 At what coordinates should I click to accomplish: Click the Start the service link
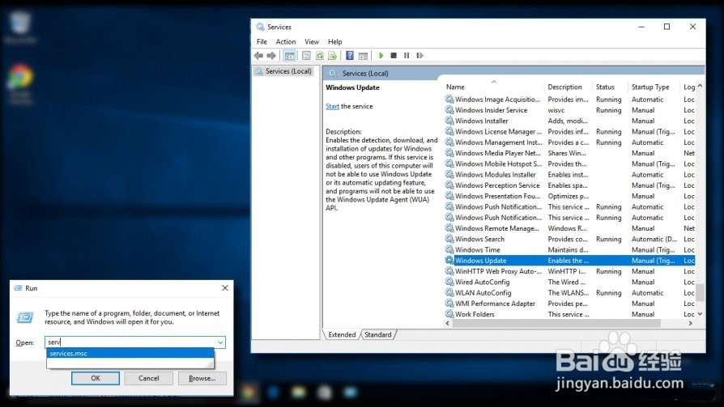tap(333, 106)
